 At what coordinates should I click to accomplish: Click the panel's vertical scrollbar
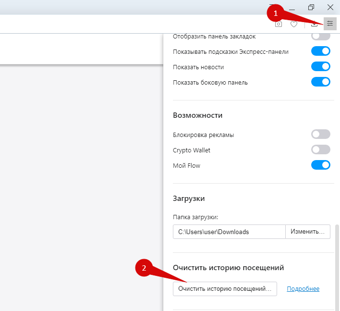coord(337,268)
